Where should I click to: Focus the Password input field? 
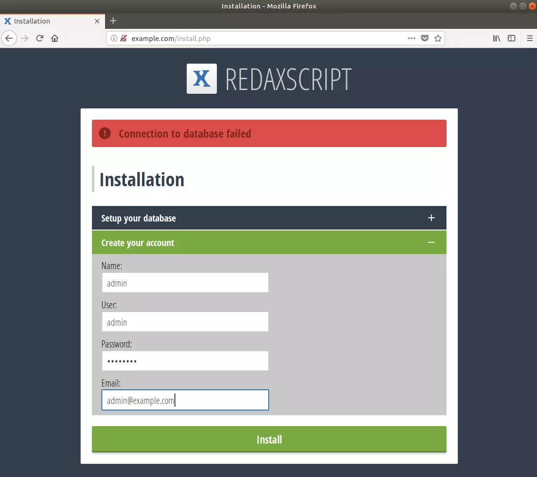click(x=185, y=361)
